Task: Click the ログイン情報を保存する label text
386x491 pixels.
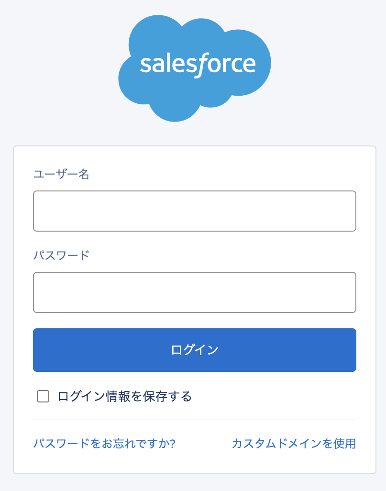Action: 124,396
